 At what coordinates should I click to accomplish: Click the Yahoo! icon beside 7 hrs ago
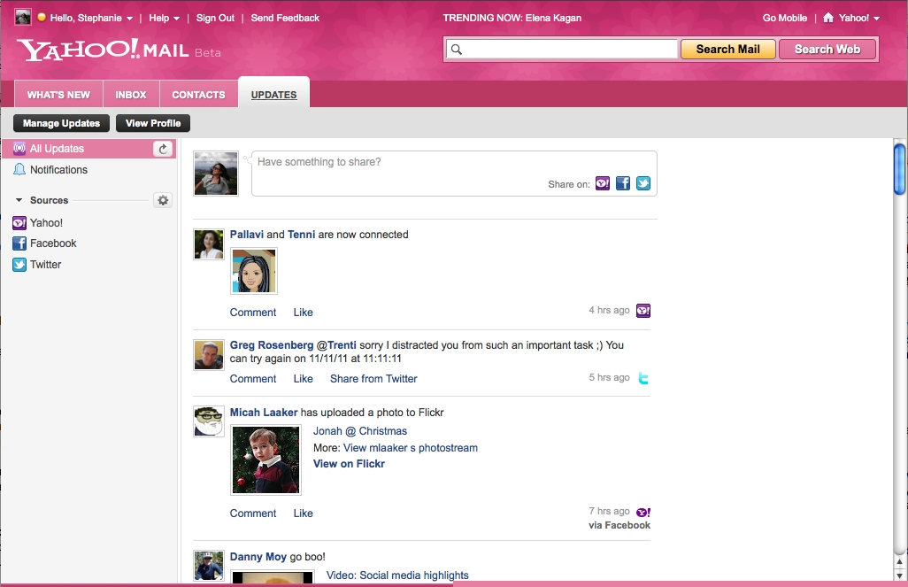tap(643, 513)
